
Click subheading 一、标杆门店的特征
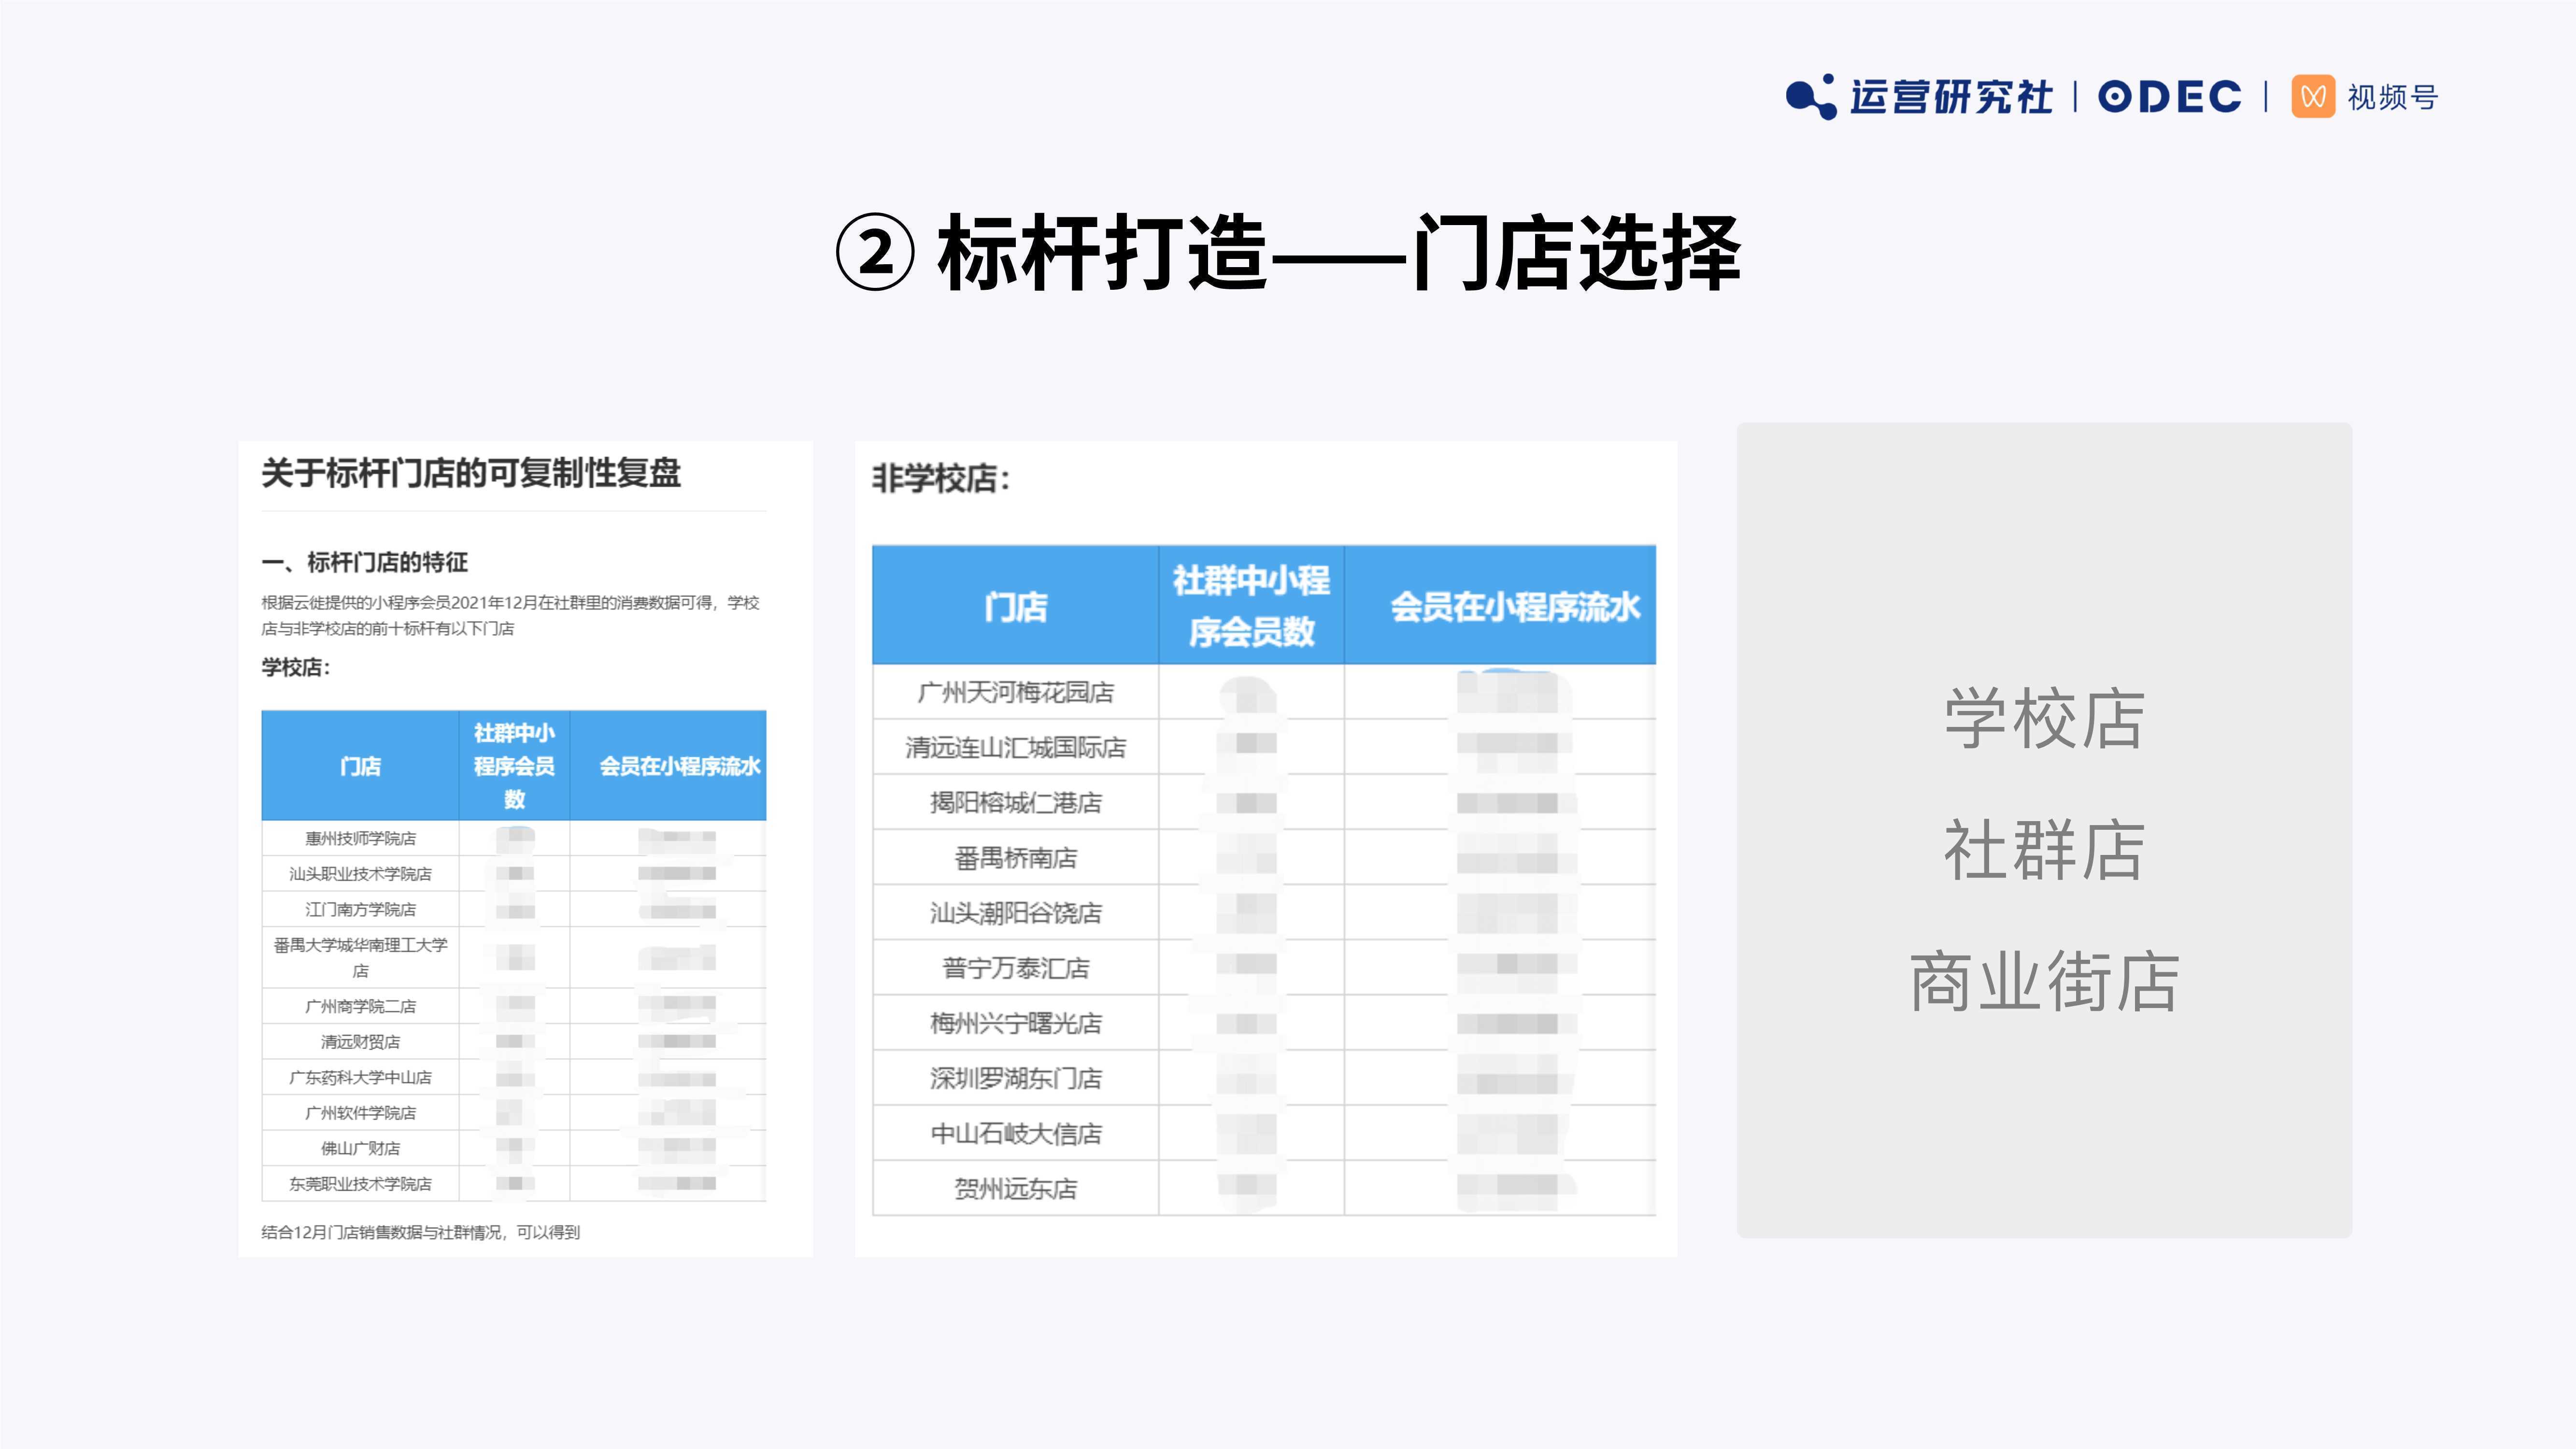coord(365,562)
